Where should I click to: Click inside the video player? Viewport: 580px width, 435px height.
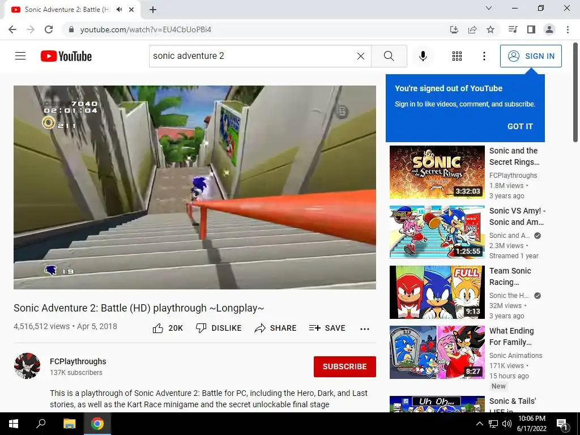tap(195, 187)
